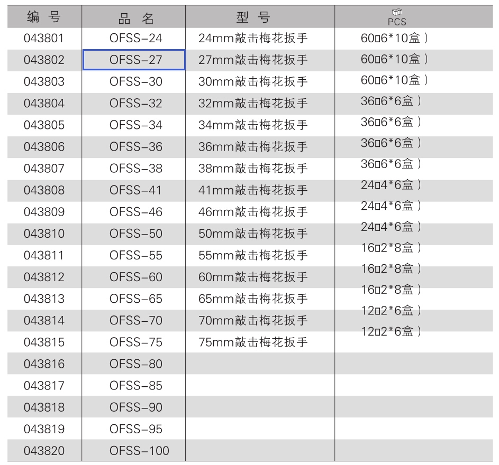Click the 12口2*6盒 quantity near OFSS-75
499x465 pixels.
pyautogui.click(x=391, y=331)
